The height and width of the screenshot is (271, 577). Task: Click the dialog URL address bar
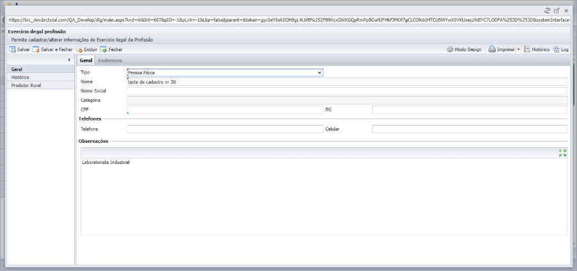(x=289, y=21)
